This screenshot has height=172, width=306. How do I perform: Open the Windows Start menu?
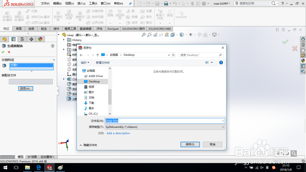tap(5, 167)
